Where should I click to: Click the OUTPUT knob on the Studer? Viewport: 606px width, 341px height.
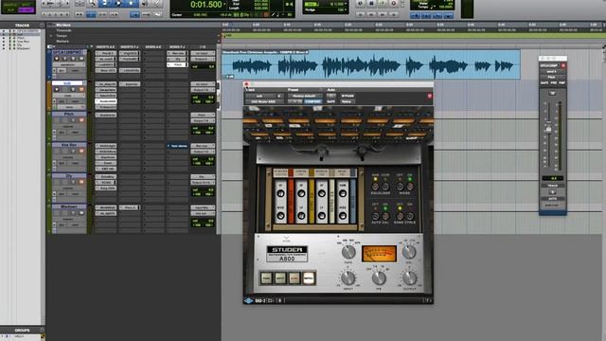coord(409,278)
